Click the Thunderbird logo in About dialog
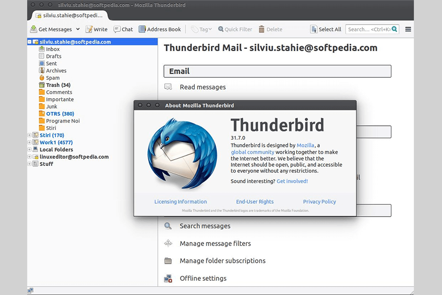 pos(182,153)
